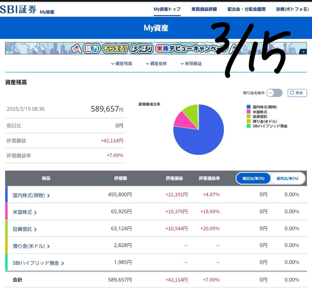The image size is (312, 289).
Task: Expand the 資産推移 chevron link
Action: pos(156,64)
